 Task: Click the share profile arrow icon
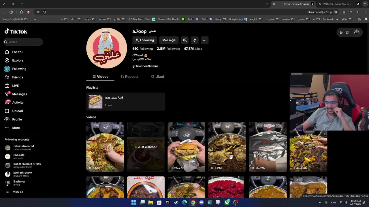(x=195, y=40)
